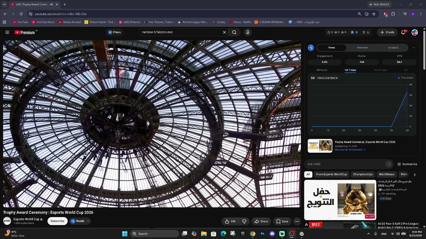Open File Explorer from the taskbar
Viewport: 426px width, 239px height.
[204, 234]
